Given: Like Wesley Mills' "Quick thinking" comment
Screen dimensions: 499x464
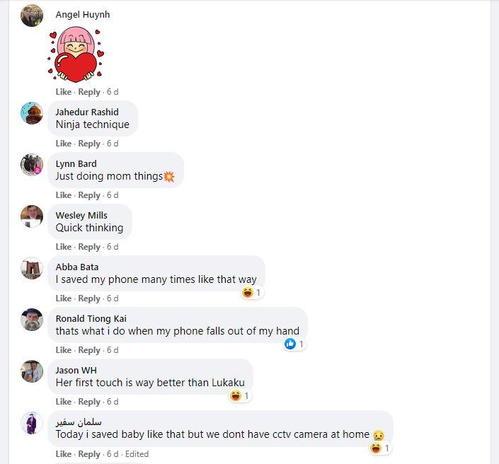Looking at the screenshot, I should (x=63, y=247).
